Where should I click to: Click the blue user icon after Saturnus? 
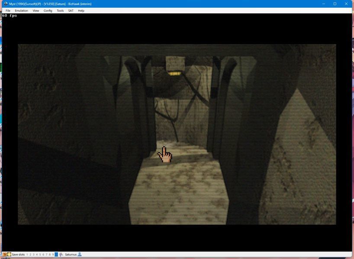tap(80, 255)
